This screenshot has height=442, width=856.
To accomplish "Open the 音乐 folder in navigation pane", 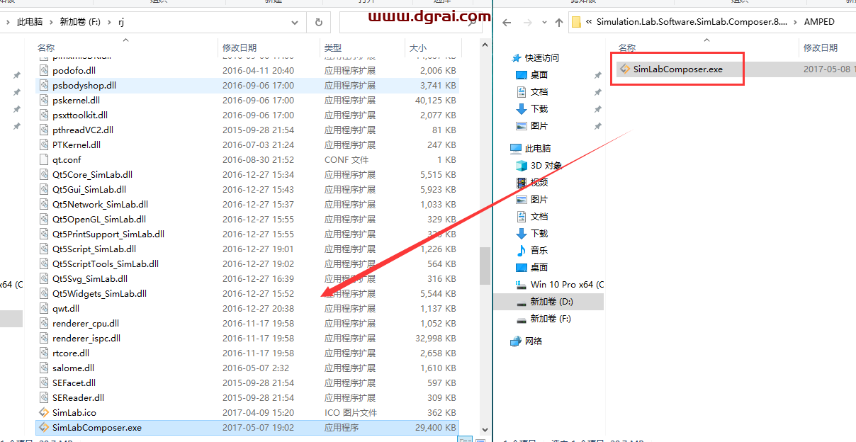I will pyautogui.click(x=539, y=250).
